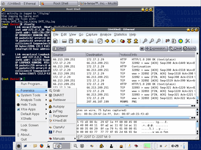The height and width of the screenshot is (150, 201).
Task: Click the find packet icon in Ethereal toolbar
Action: (x=100, y=41)
